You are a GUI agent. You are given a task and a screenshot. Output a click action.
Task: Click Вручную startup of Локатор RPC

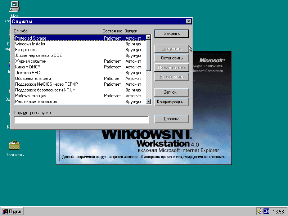coord(133,73)
